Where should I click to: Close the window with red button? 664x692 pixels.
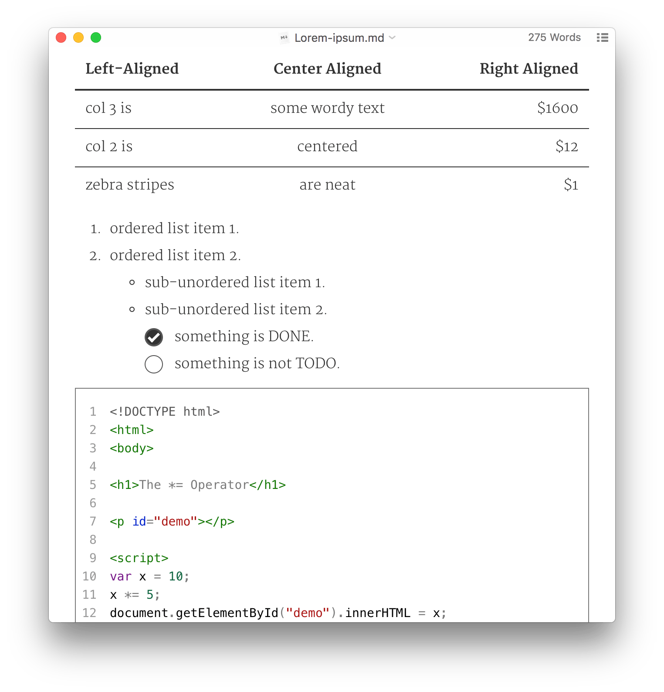click(x=61, y=37)
